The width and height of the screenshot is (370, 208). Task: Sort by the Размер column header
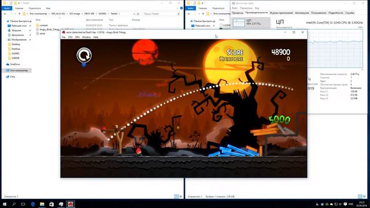tap(136, 20)
